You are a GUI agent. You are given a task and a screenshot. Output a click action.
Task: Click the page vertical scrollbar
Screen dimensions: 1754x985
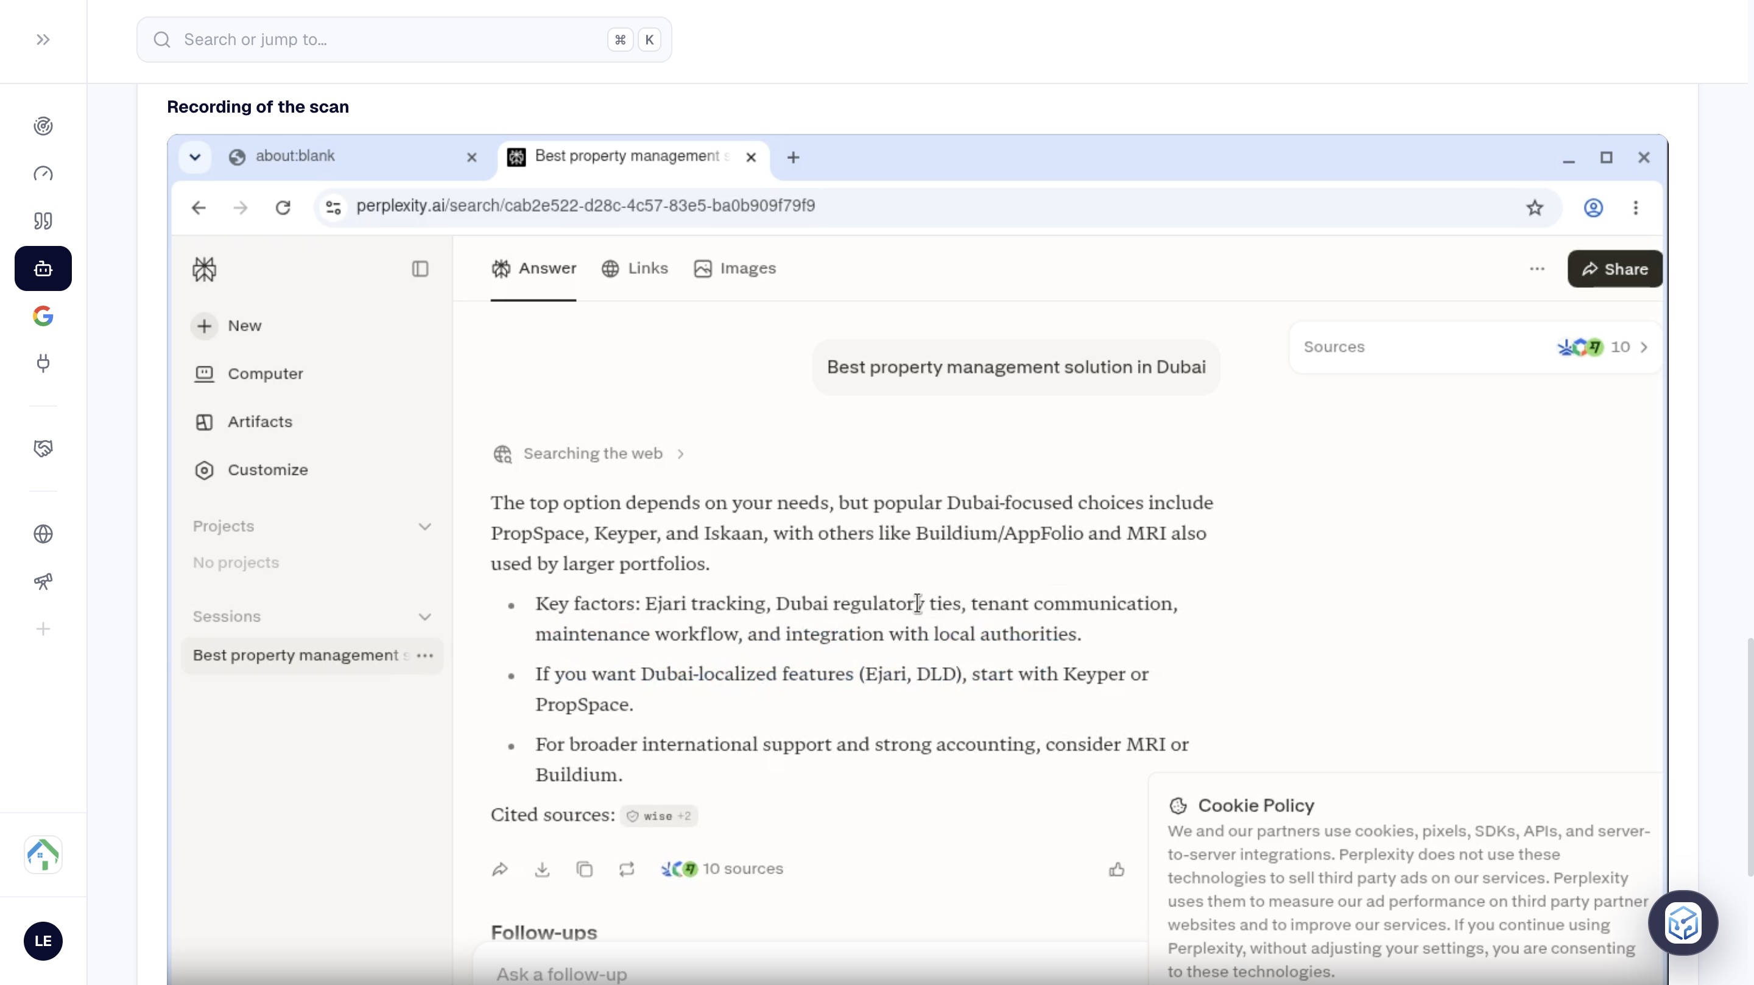pos(1749,755)
